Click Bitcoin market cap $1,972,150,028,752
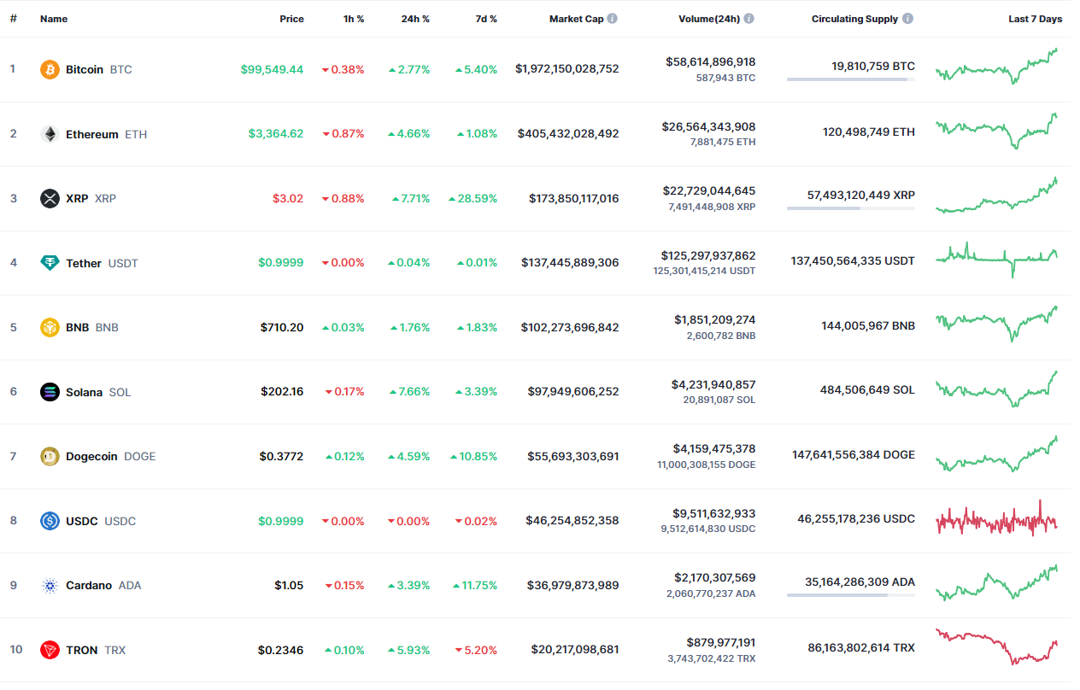 click(x=567, y=68)
